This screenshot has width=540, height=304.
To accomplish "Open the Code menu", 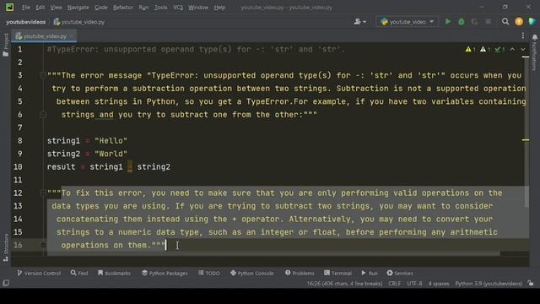I will 101,8.
